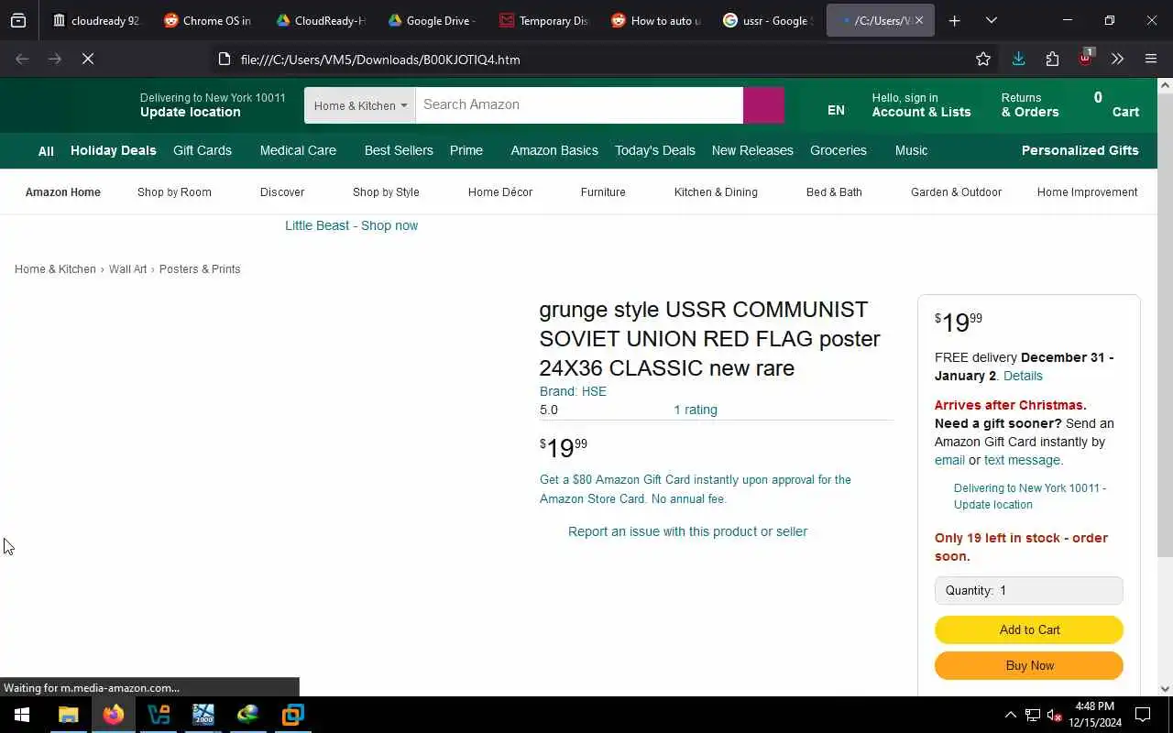The image size is (1173, 733).
Task: Open File Explorer from the taskbar
Action: click(x=69, y=715)
